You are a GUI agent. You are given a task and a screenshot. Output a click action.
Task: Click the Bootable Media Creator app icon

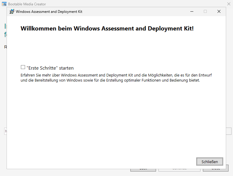point(4,4)
